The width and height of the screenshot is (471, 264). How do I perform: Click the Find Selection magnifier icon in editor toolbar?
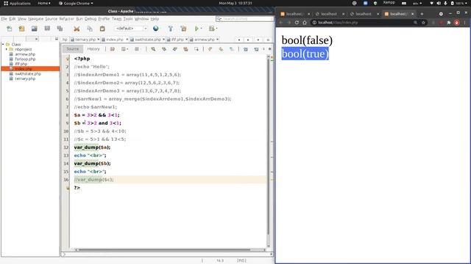[153, 49]
